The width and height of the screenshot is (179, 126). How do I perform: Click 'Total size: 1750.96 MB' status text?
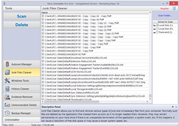pos(42,125)
